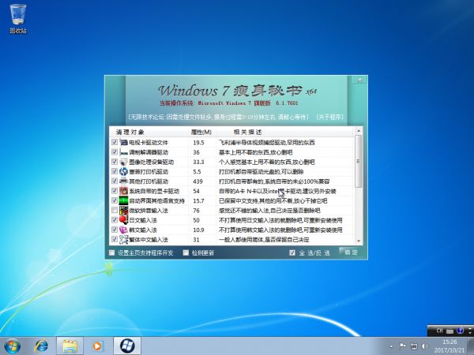The width and height of the screenshot is (474, 355).
Task: Show hidden tray icons arrow
Action: coord(392,346)
